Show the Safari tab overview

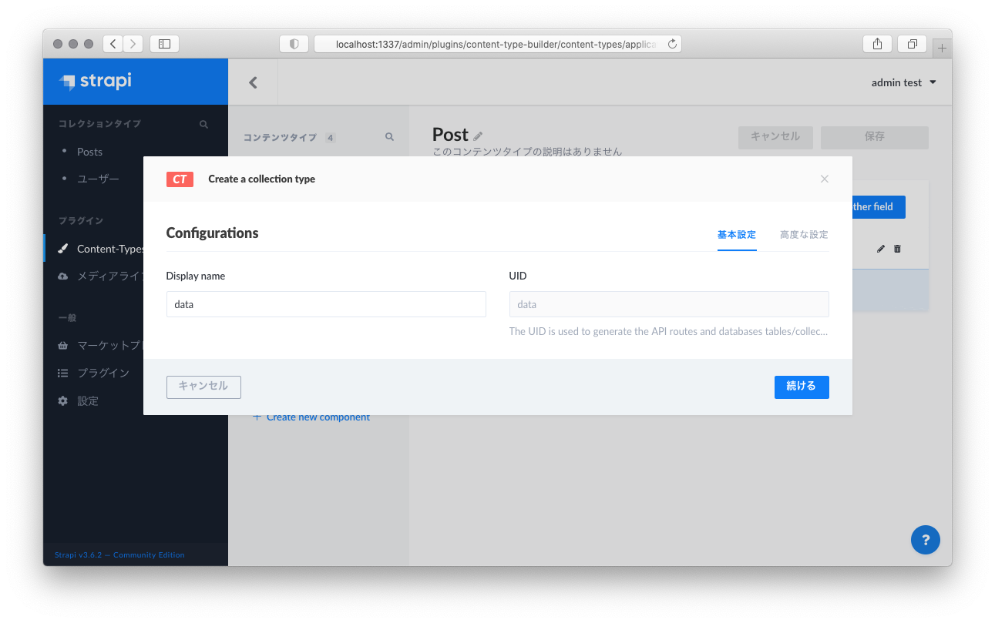[913, 44]
